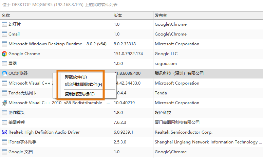This screenshot has width=263, height=158.
Task: Select the Google 文档 software name
Action: point(21,152)
